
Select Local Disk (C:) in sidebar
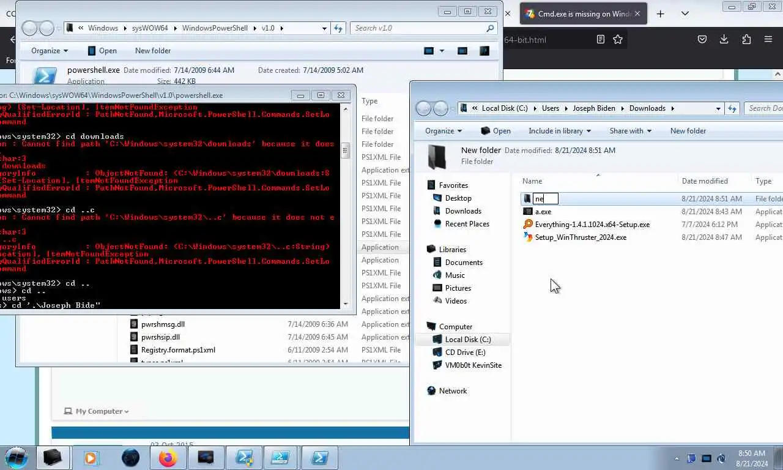pyautogui.click(x=468, y=340)
